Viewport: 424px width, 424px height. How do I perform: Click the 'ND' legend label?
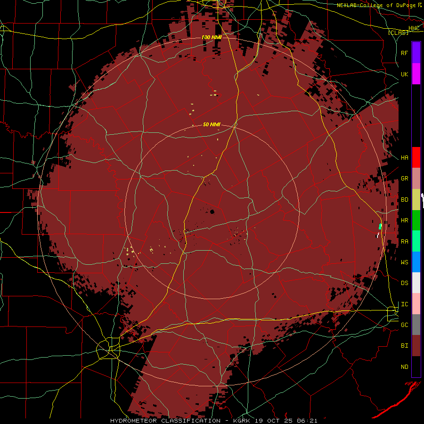coord(404,367)
